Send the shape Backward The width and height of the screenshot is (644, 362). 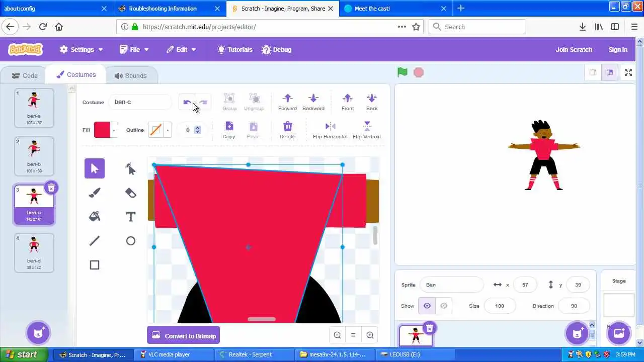tap(313, 102)
